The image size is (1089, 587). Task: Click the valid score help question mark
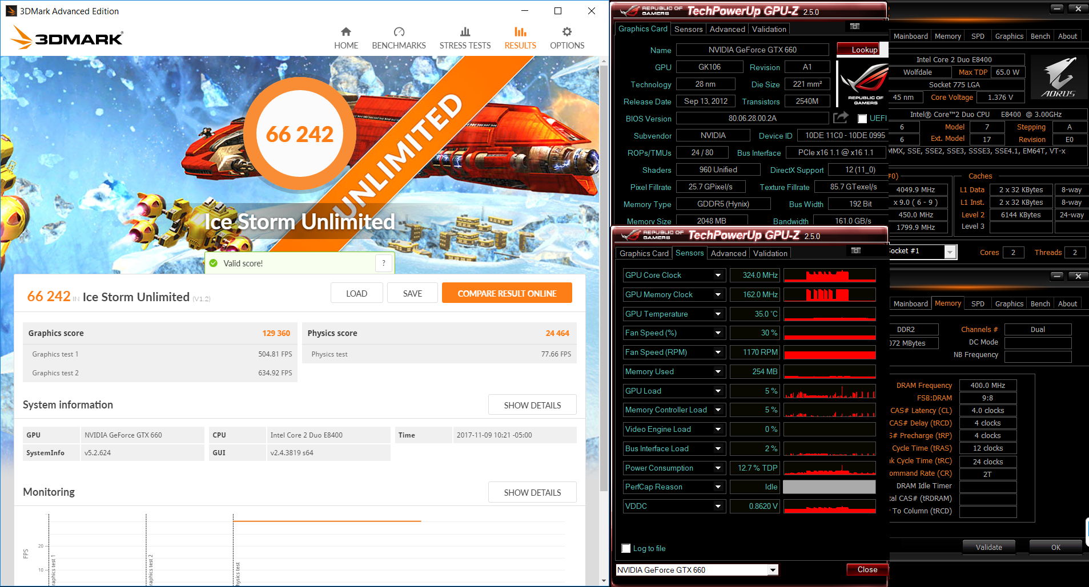(x=384, y=263)
